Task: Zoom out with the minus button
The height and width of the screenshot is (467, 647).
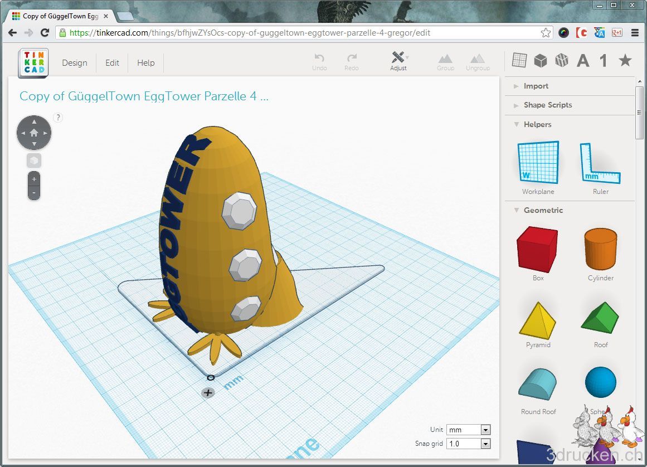Action: (34, 193)
